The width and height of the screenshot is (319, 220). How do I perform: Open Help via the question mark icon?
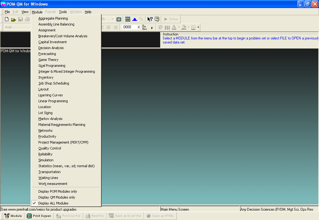(x=157, y=19)
